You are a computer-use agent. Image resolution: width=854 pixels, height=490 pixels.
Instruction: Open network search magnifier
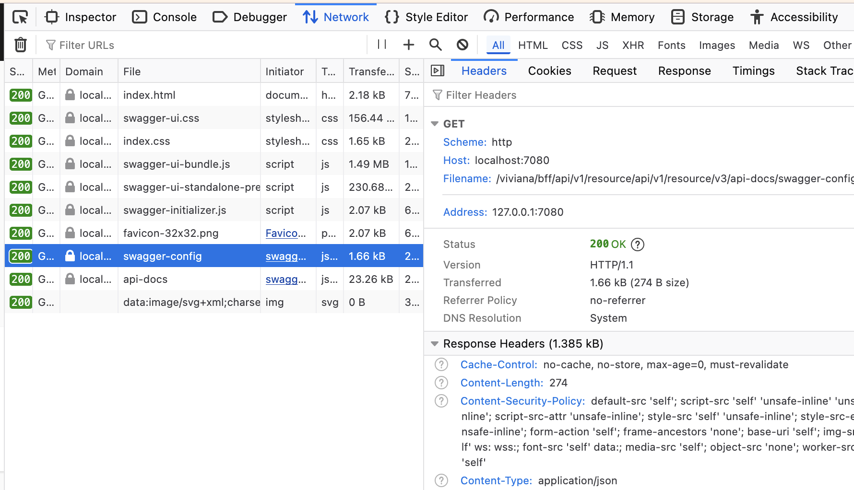(x=435, y=45)
